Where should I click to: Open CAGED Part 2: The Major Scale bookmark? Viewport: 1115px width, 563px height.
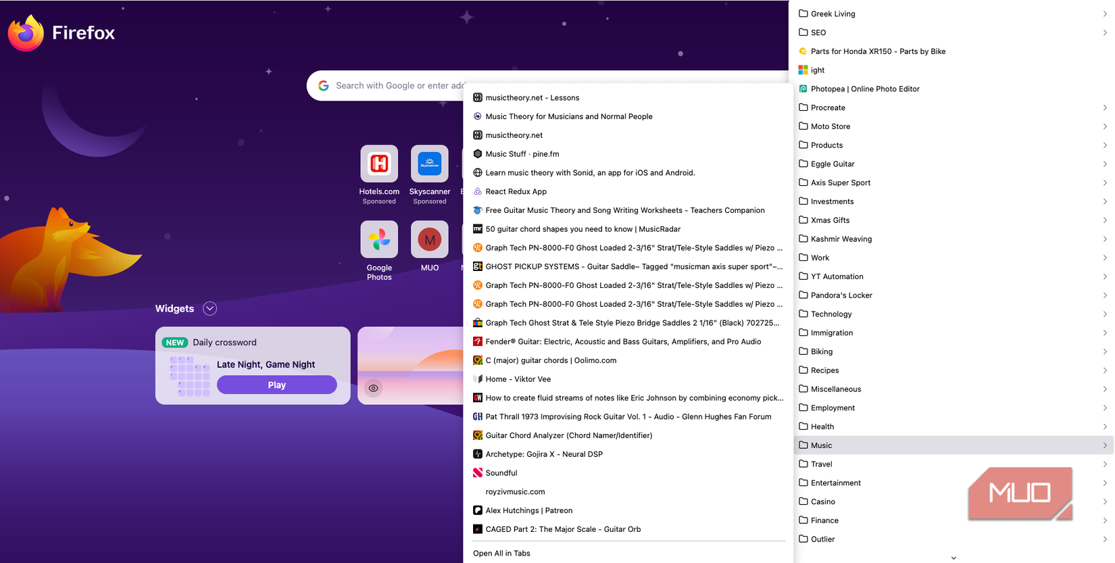pos(628,529)
